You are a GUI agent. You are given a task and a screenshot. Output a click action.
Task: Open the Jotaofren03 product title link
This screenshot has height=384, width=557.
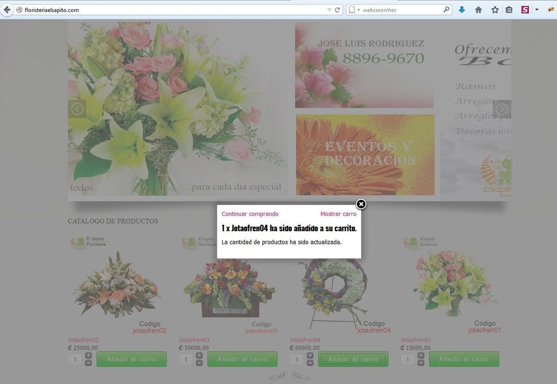[x=194, y=340]
